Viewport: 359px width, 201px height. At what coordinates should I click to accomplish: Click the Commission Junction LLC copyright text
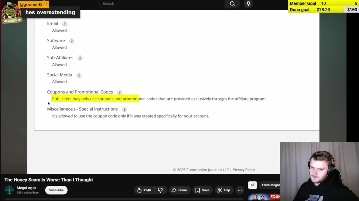(201, 170)
